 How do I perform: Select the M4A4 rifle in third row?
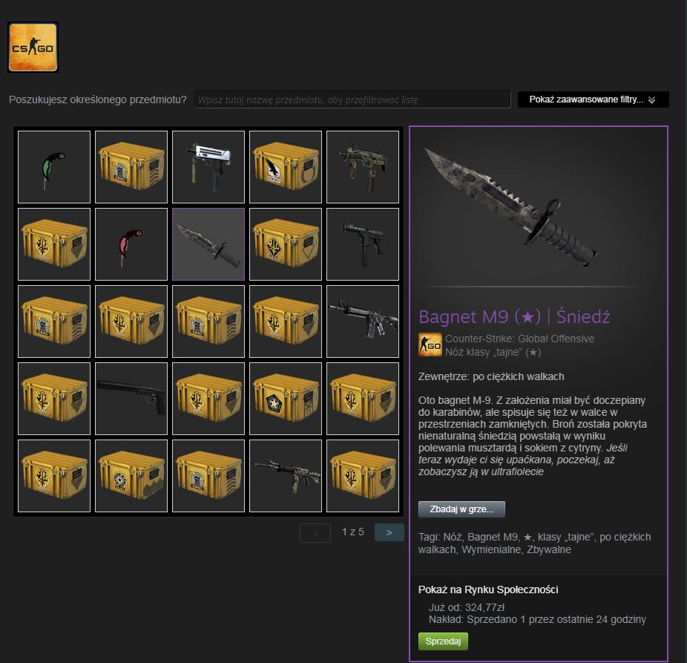click(x=362, y=321)
